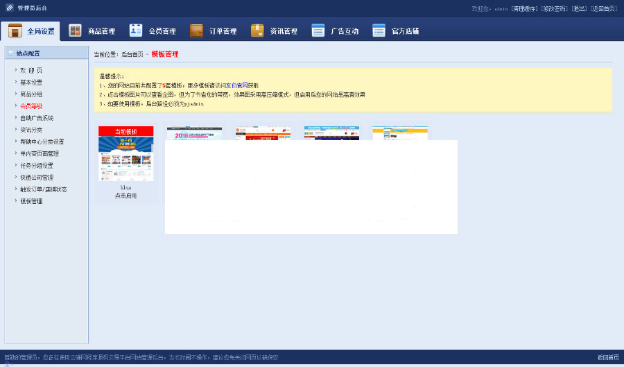Click the 后台首页 breadcrumb link
This screenshot has width=624, height=367.
pyautogui.click(x=132, y=54)
